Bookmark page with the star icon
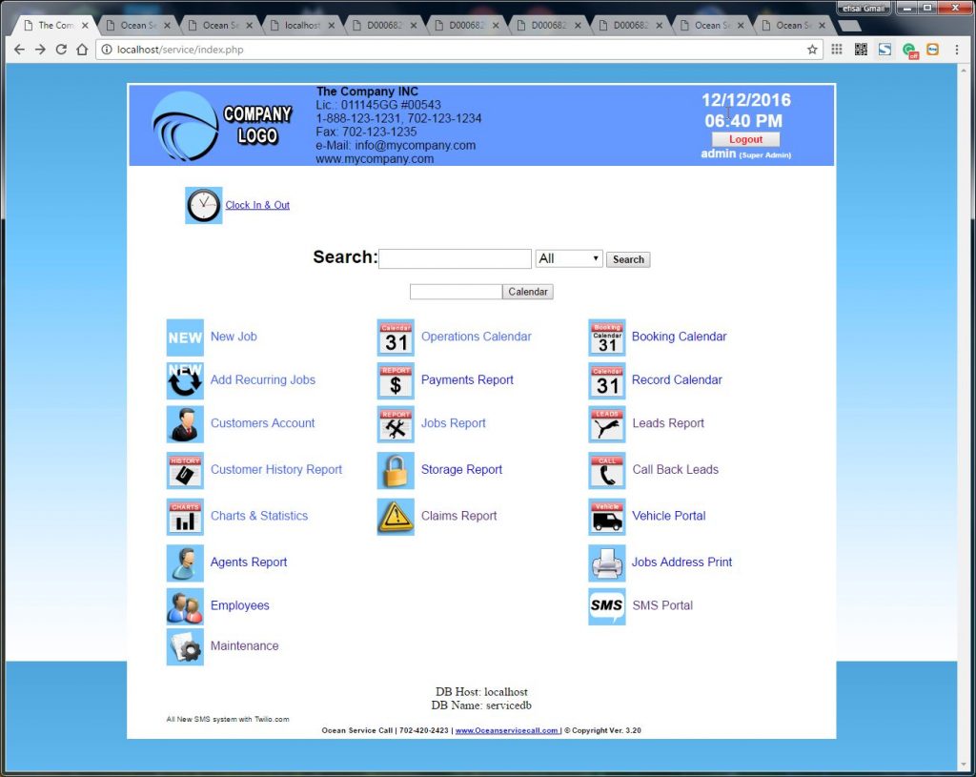 click(812, 50)
